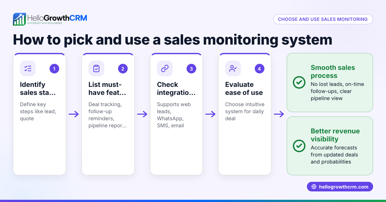Click the checklist icon on Identify sales card
This screenshot has height=202, width=386.
click(28, 69)
